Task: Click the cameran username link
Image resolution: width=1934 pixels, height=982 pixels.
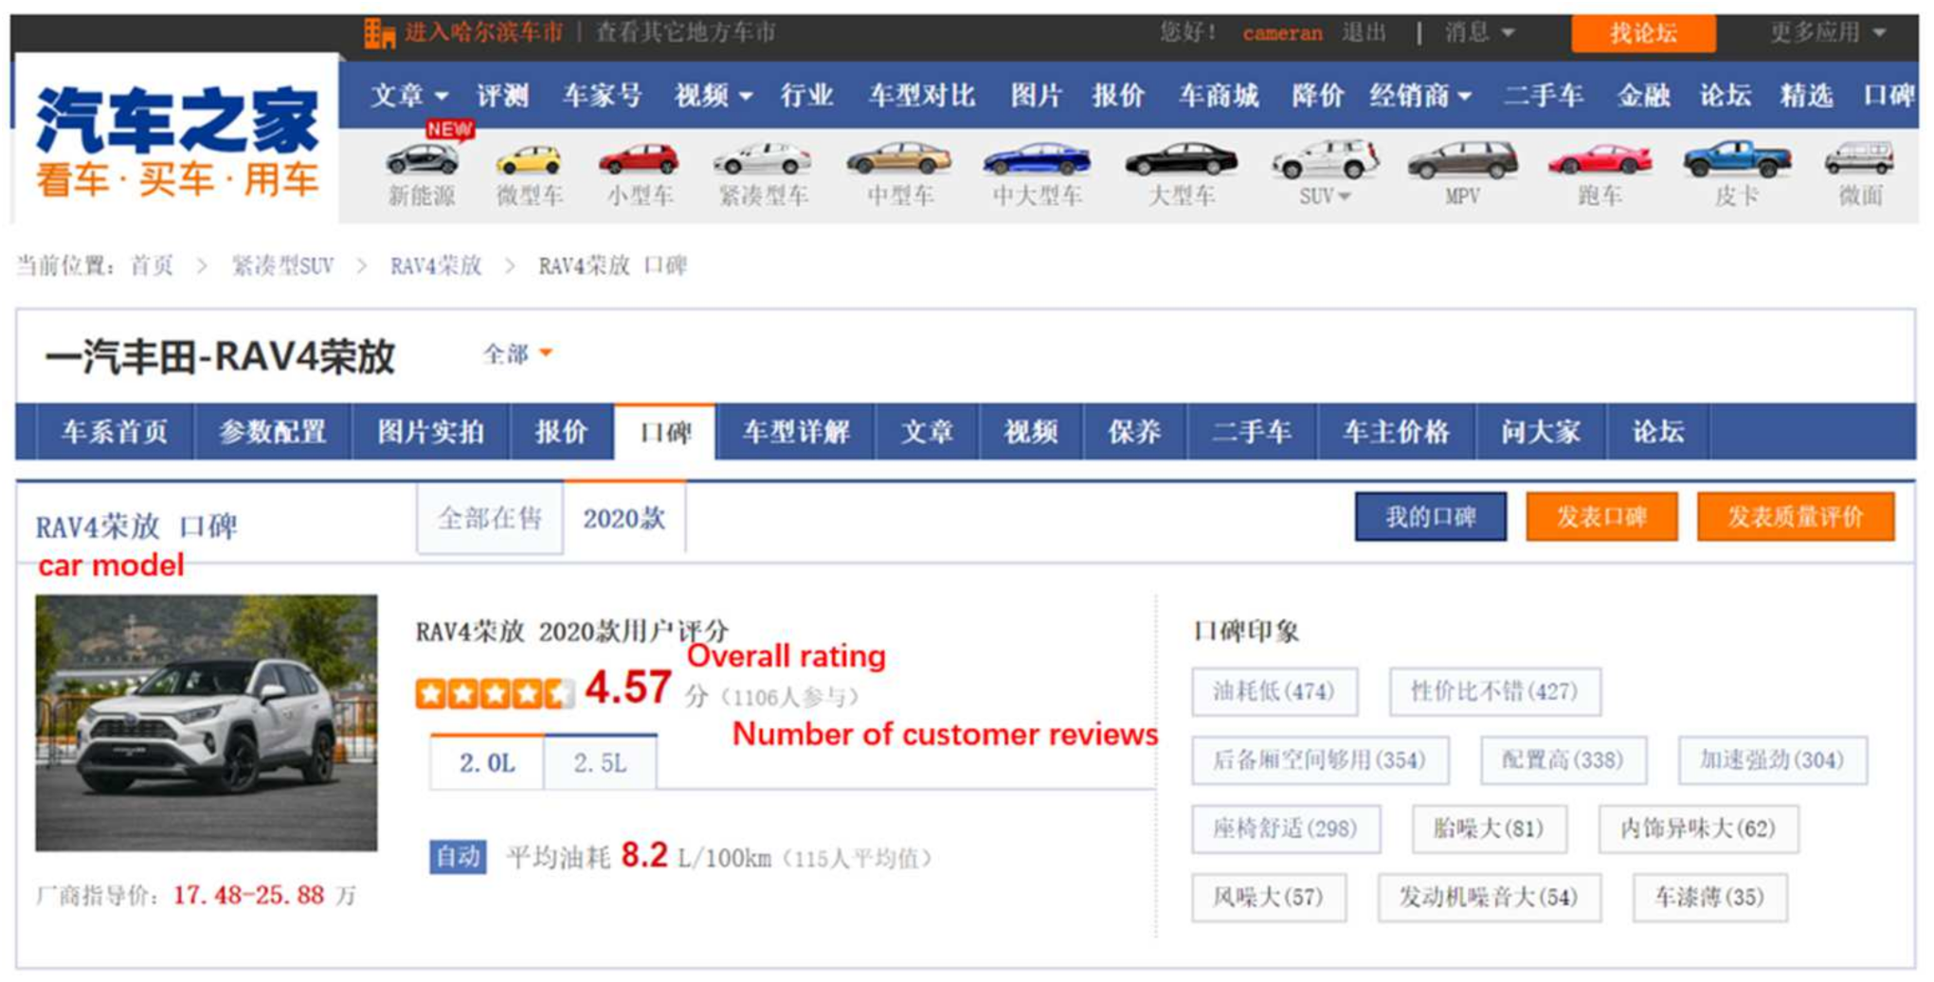Action: point(1282,33)
